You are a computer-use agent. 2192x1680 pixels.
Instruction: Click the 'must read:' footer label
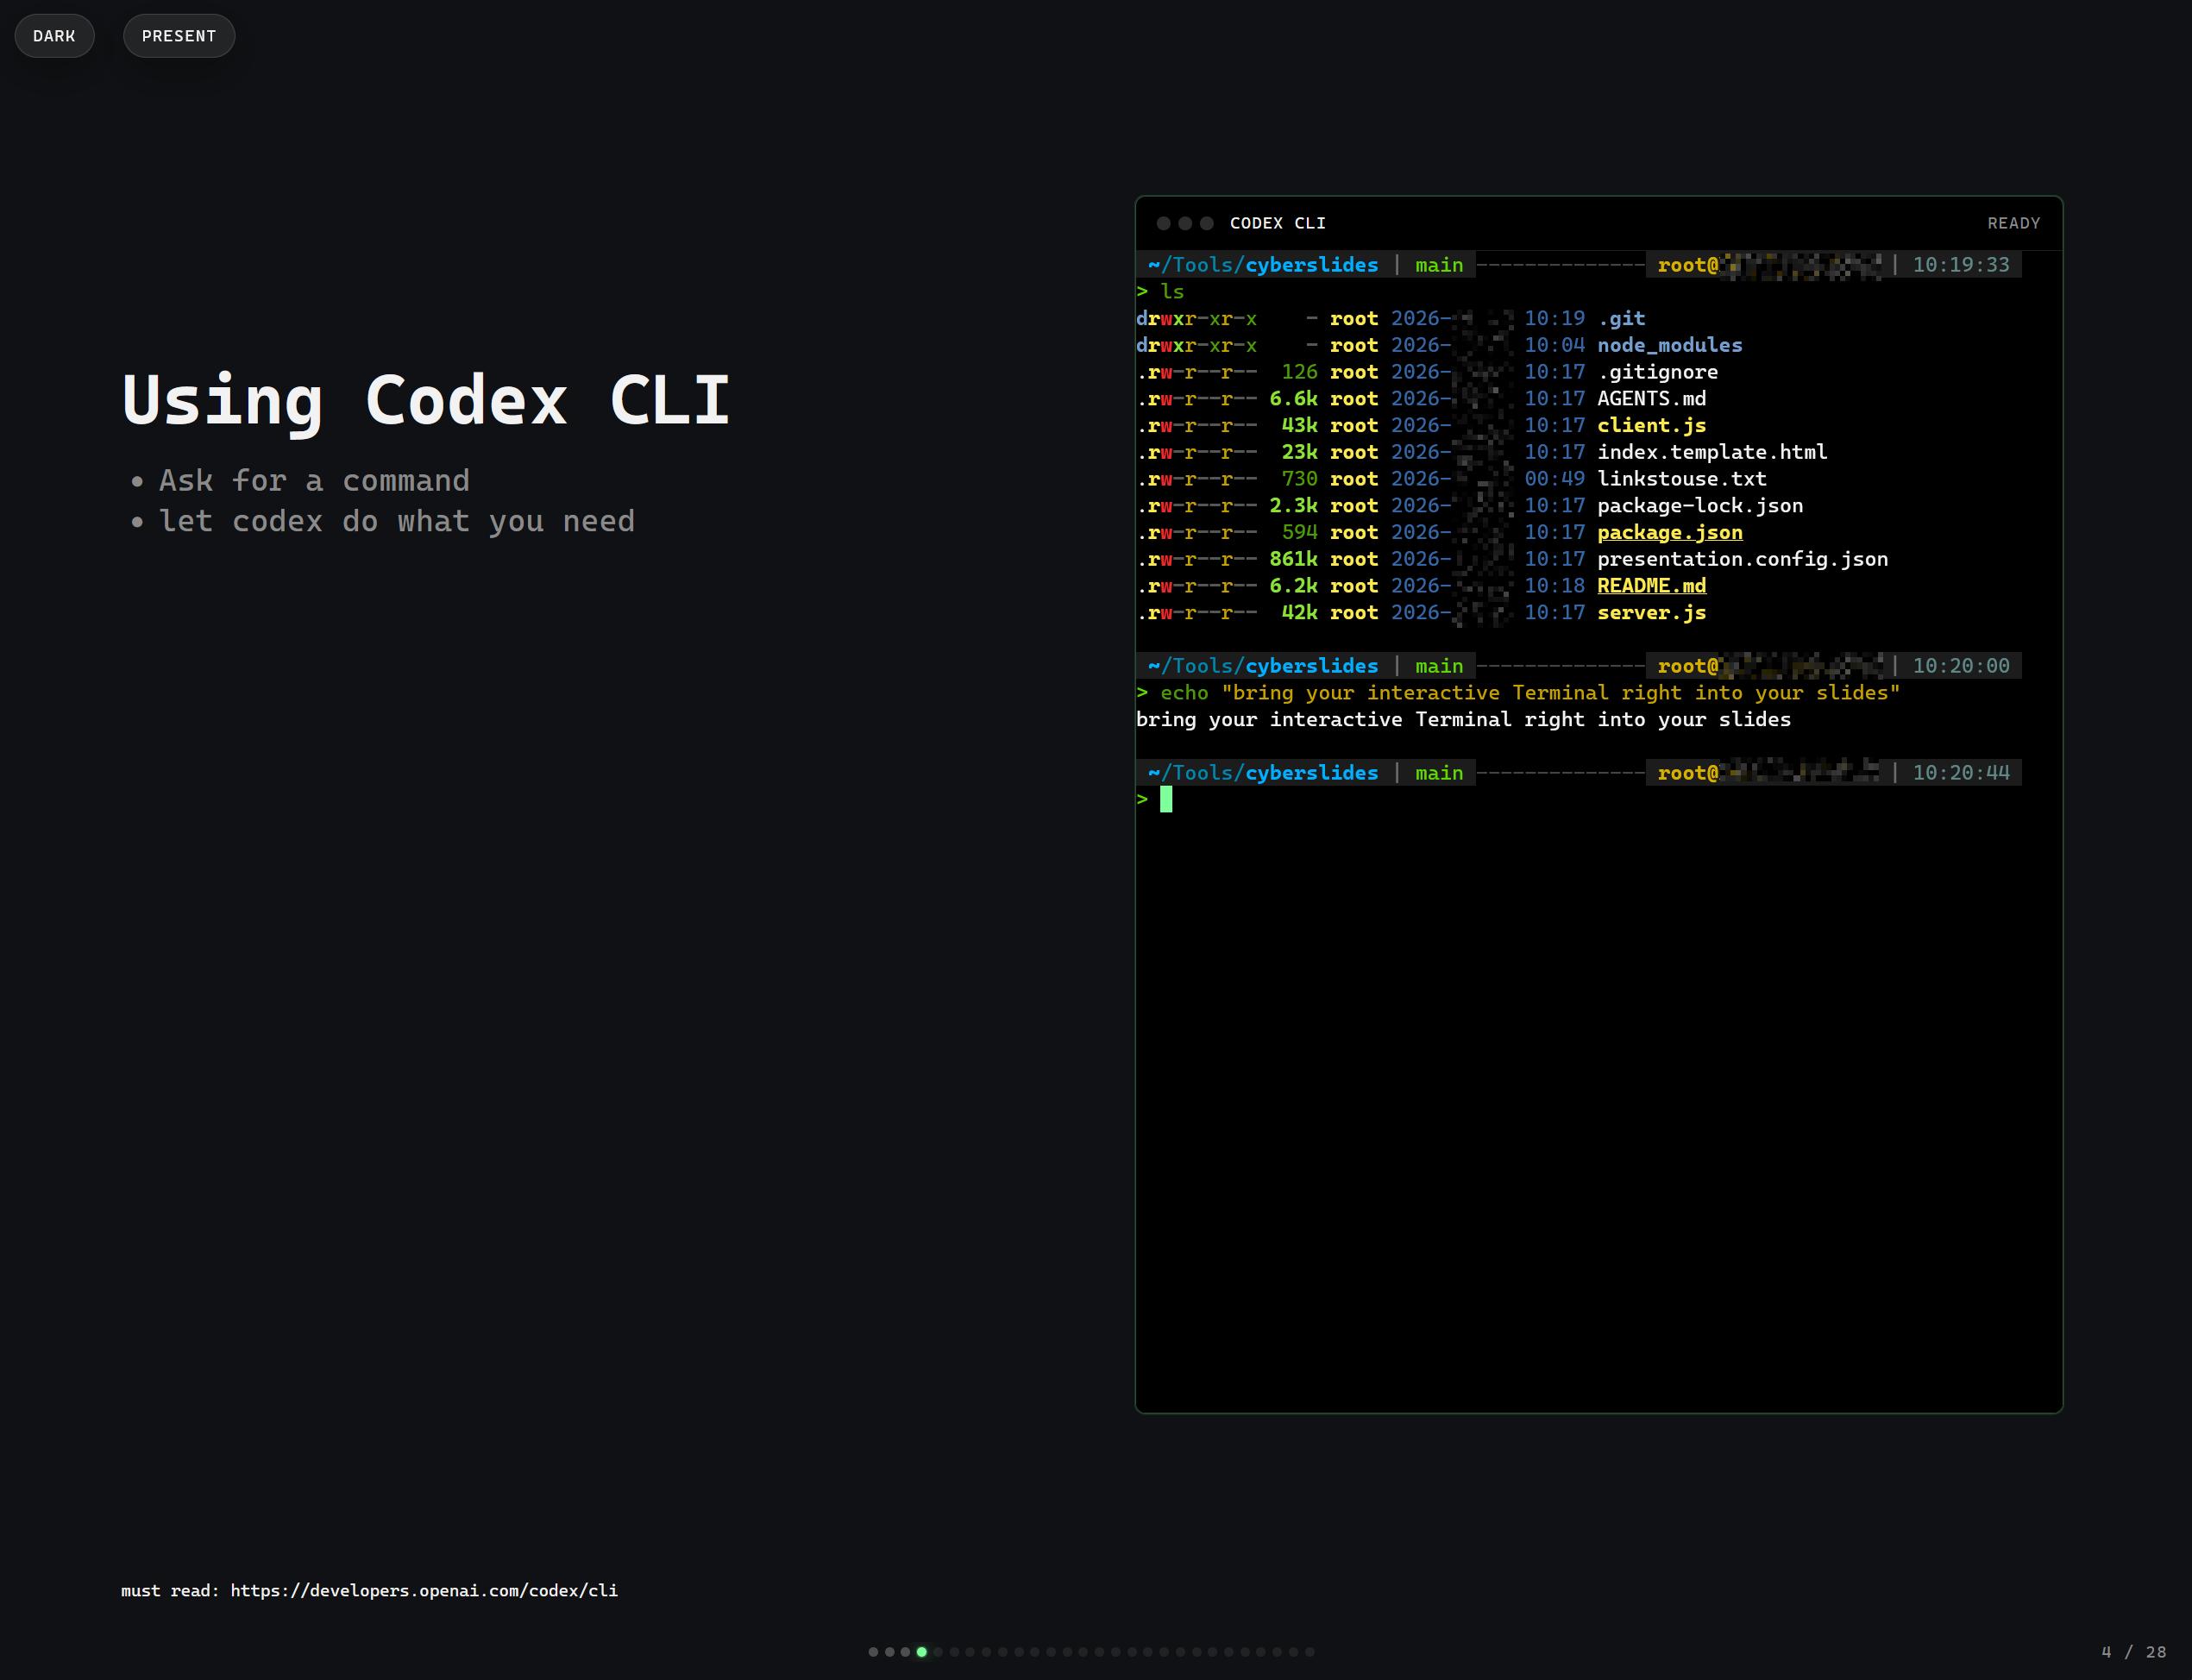tap(170, 1590)
